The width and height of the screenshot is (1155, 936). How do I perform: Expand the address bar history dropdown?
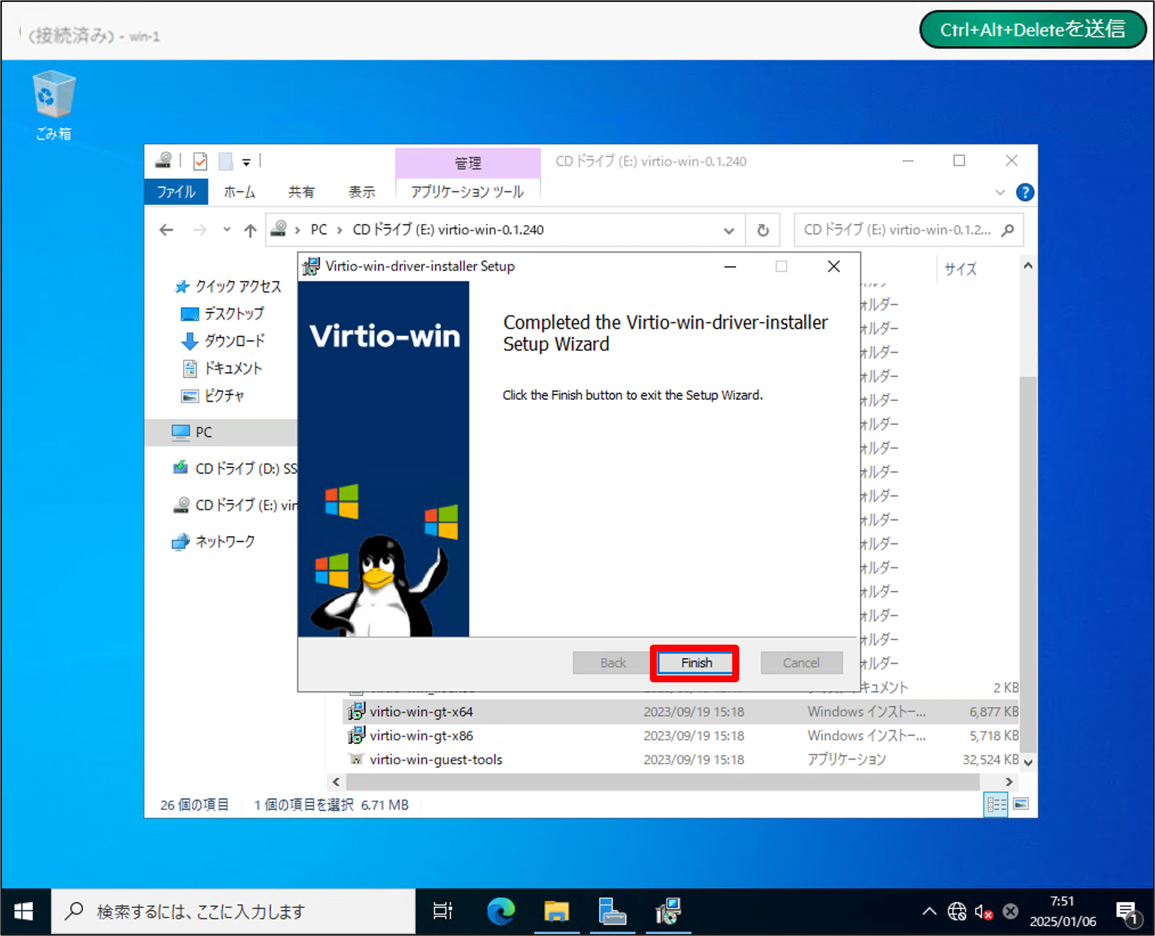(x=729, y=231)
